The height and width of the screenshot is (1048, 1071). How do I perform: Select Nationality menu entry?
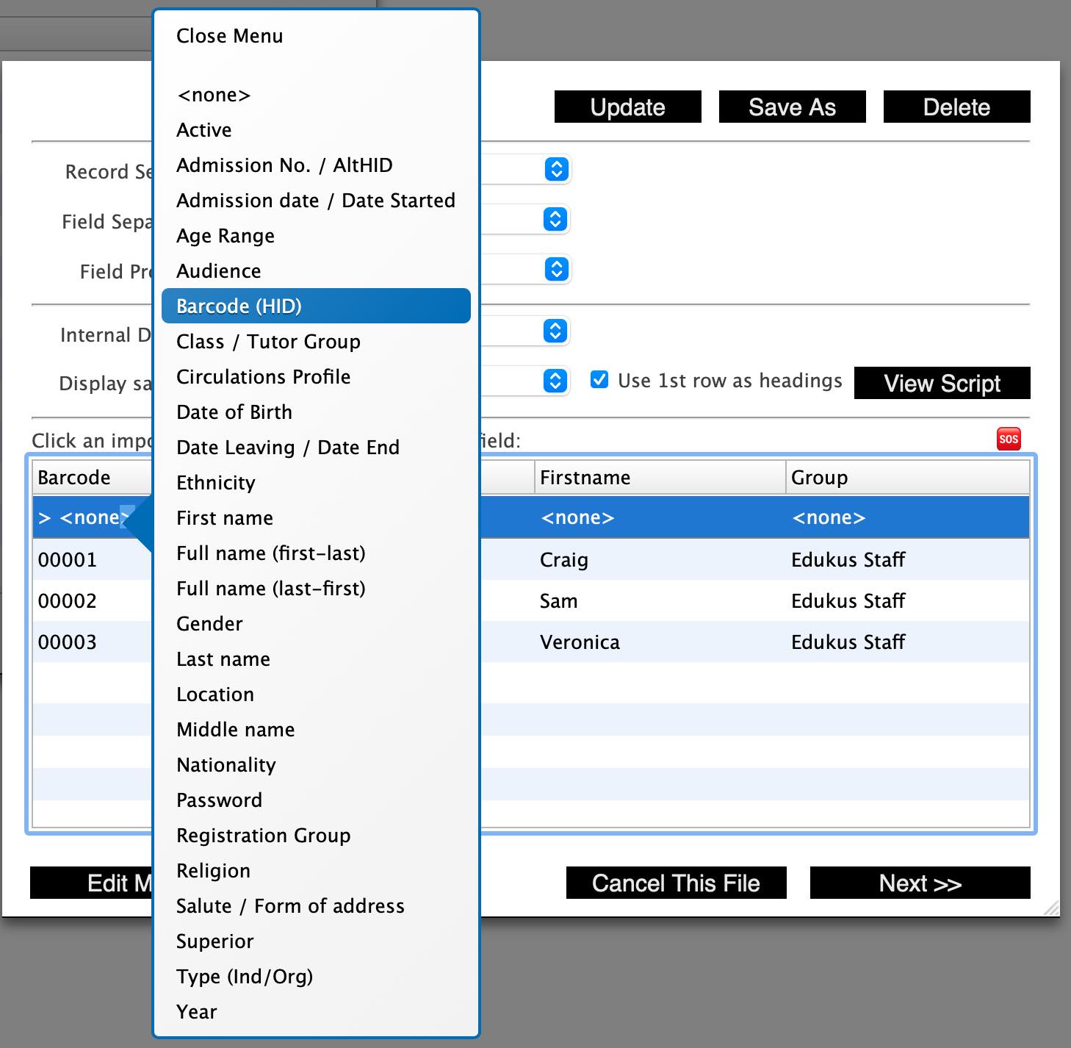click(316, 765)
